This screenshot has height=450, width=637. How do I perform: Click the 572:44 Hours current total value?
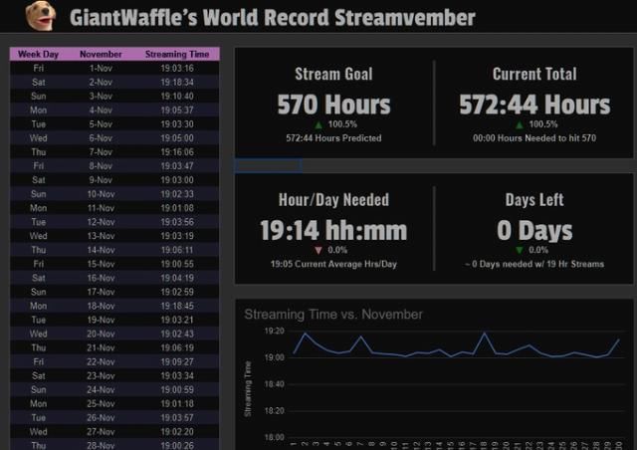click(x=534, y=105)
